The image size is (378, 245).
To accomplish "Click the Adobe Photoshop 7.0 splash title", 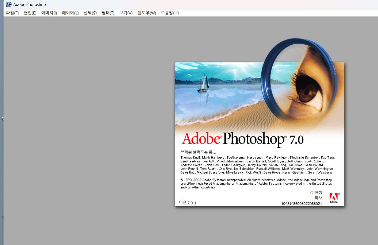I will 243,139.
